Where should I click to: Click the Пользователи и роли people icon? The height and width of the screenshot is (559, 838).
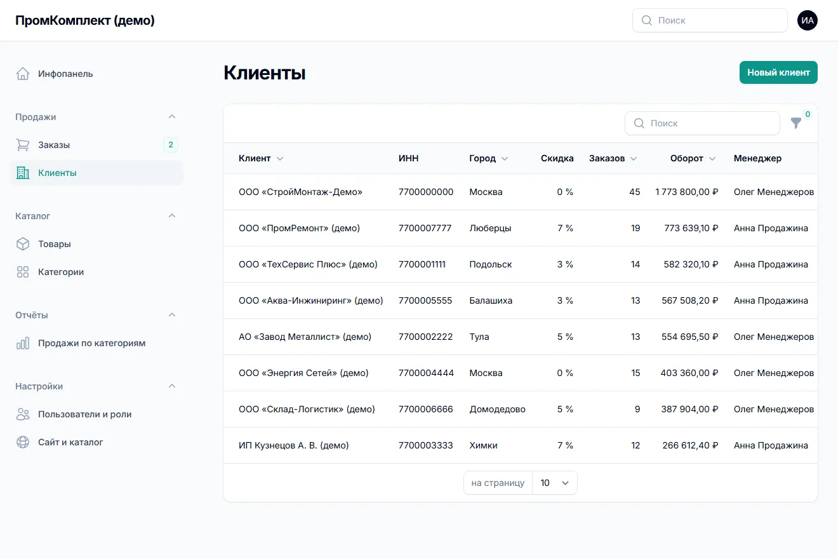tap(23, 414)
